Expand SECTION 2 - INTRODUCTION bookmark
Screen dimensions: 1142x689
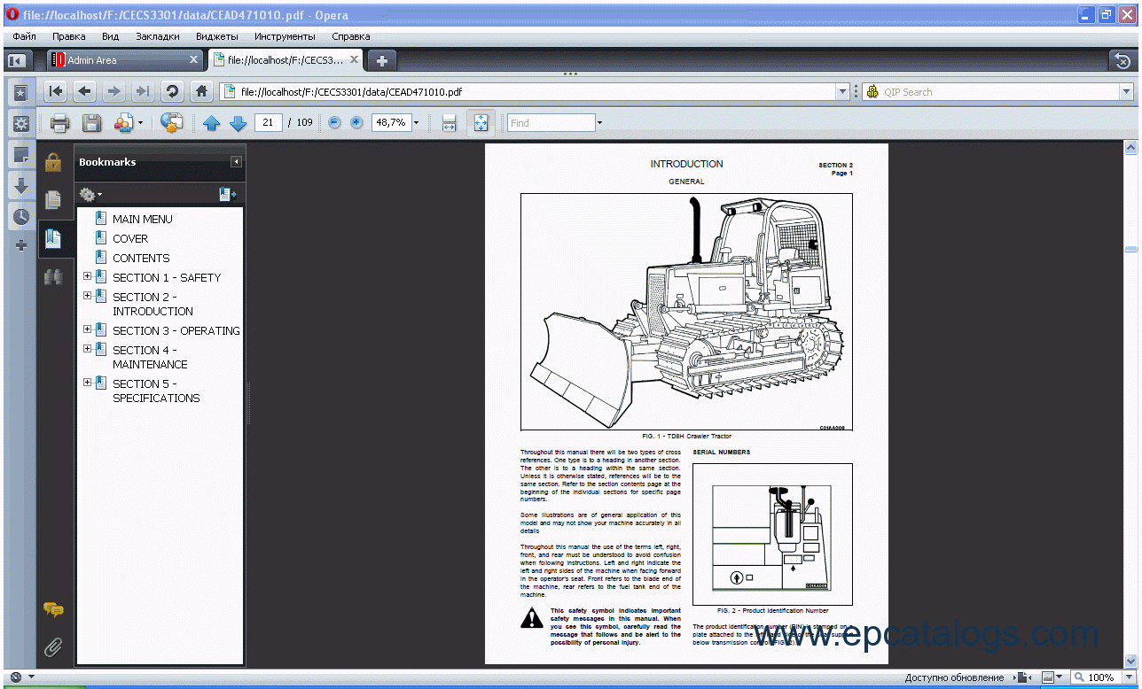point(87,296)
